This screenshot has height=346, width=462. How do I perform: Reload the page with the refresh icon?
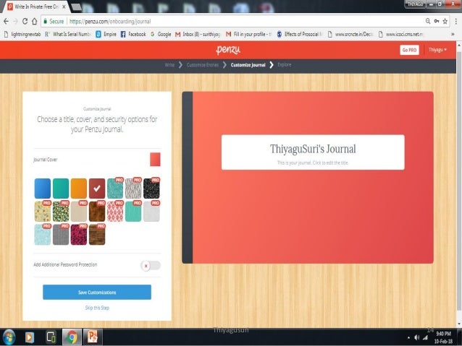pos(25,21)
